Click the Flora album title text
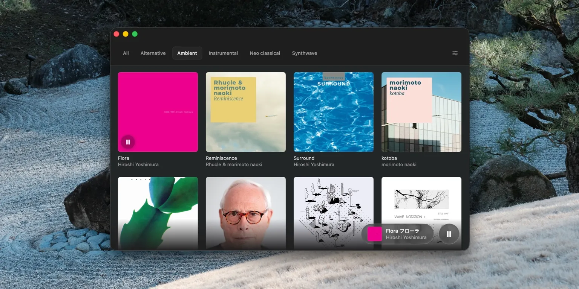The height and width of the screenshot is (289, 579). click(x=124, y=158)
